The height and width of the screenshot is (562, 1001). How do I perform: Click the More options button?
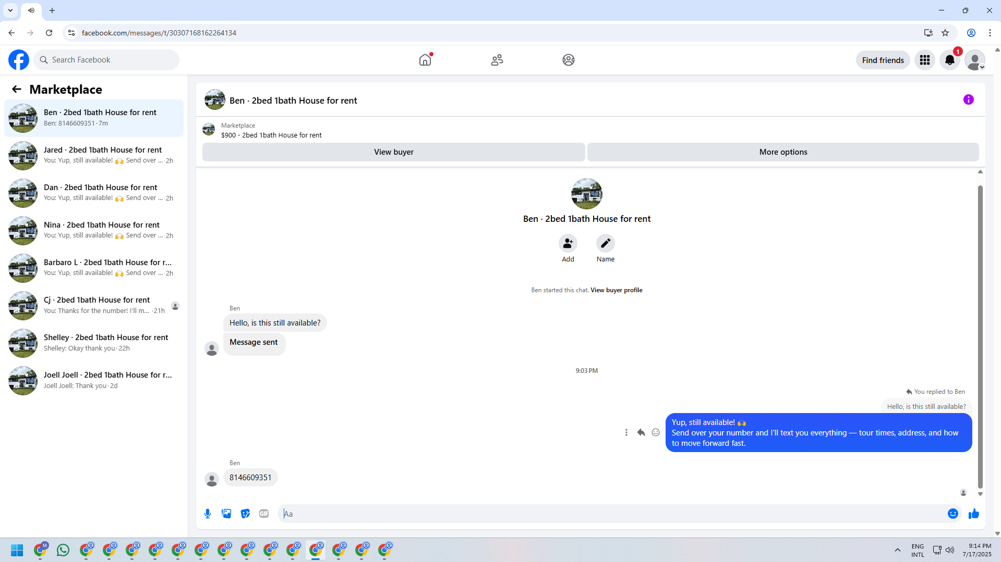(783, 152)
